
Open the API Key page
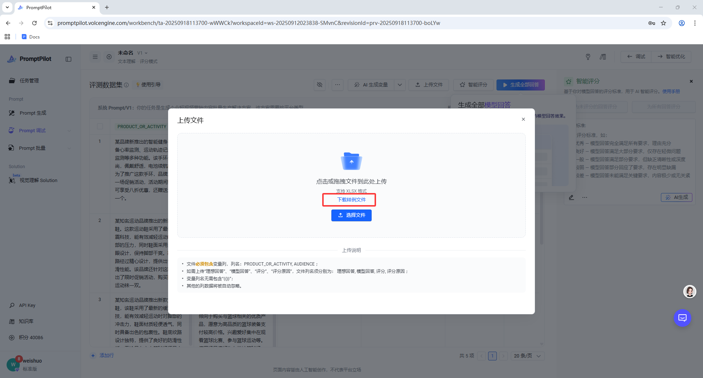[27, 305]
